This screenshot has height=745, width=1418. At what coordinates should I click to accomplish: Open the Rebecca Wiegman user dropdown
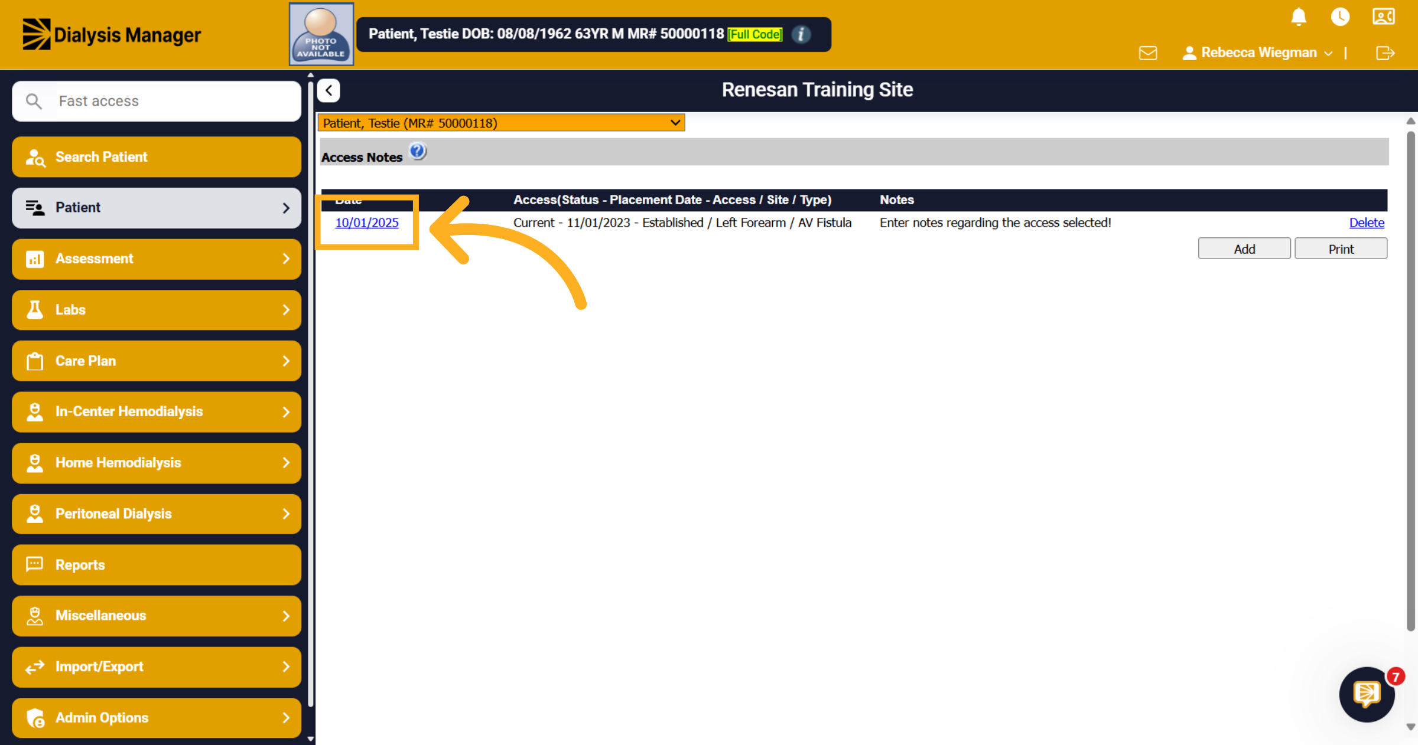point(1258,53)
